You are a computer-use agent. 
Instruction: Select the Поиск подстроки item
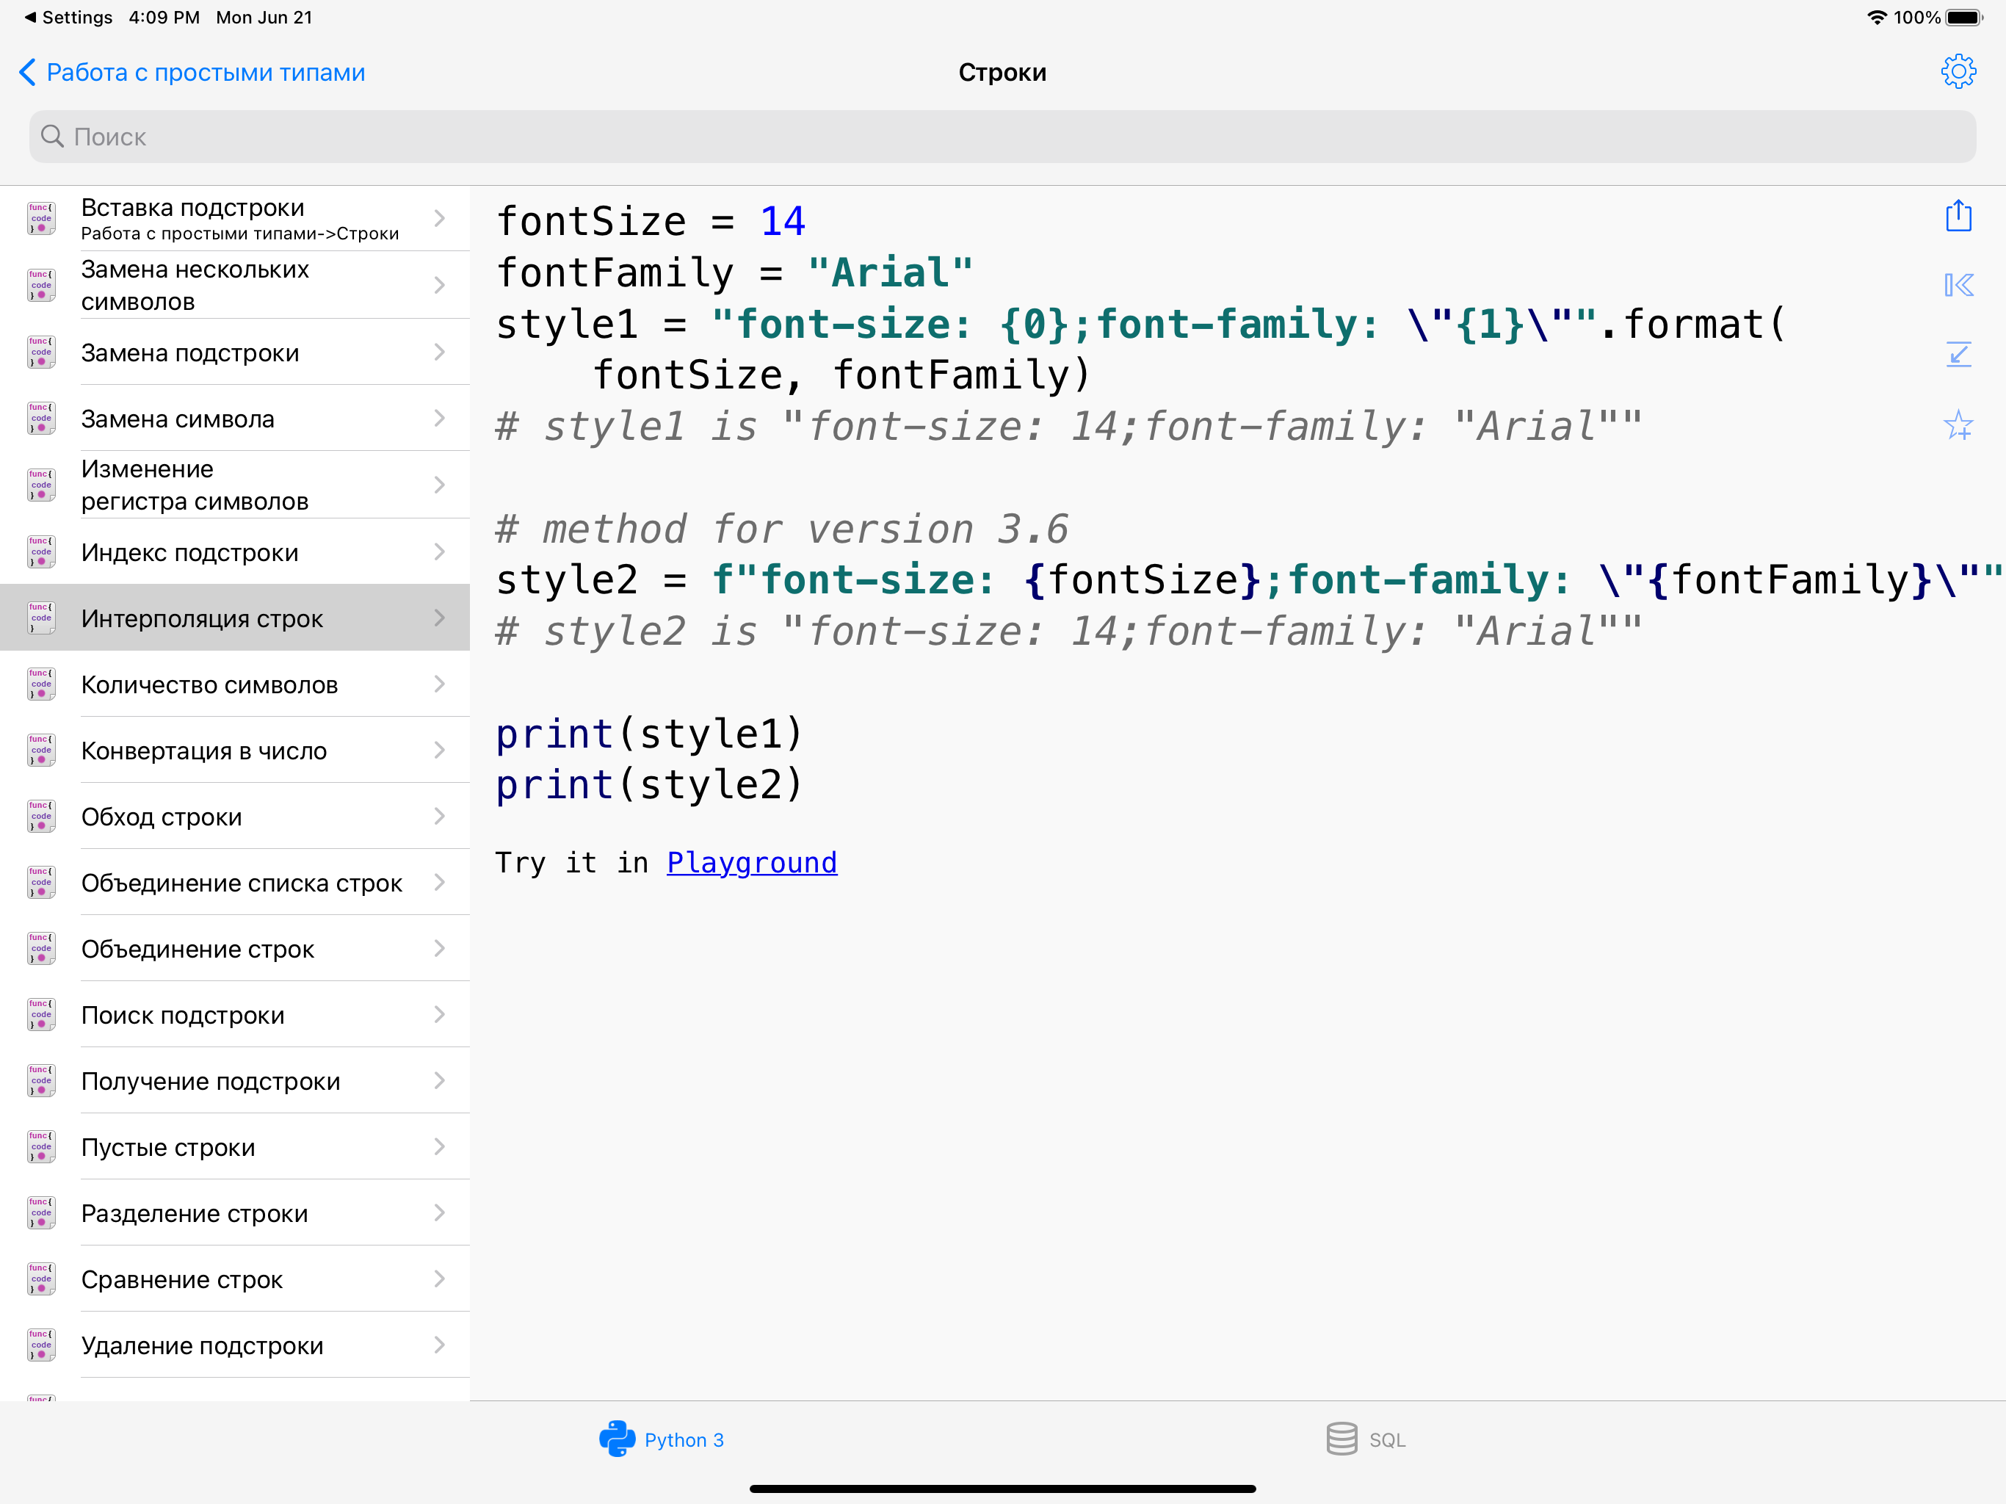[x=235, y=1015]
